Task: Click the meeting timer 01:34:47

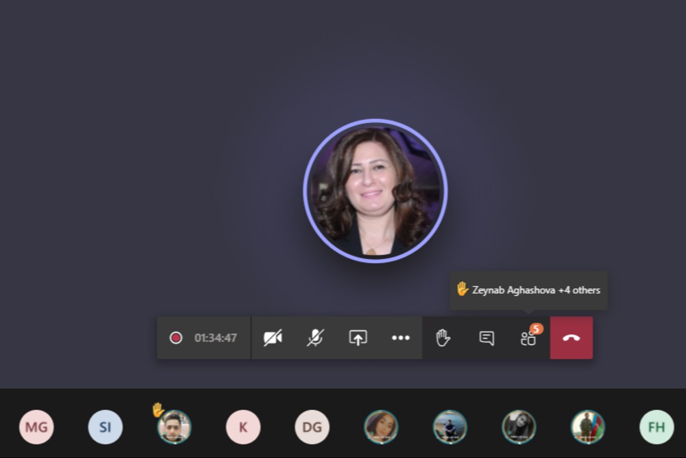Action: (216, 338)
